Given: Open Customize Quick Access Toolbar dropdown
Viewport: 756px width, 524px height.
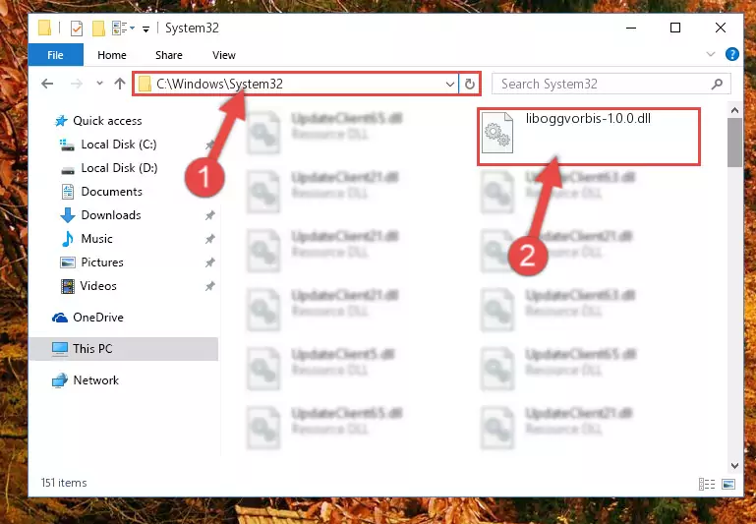Looking at the screenshot, I should 145,29.
